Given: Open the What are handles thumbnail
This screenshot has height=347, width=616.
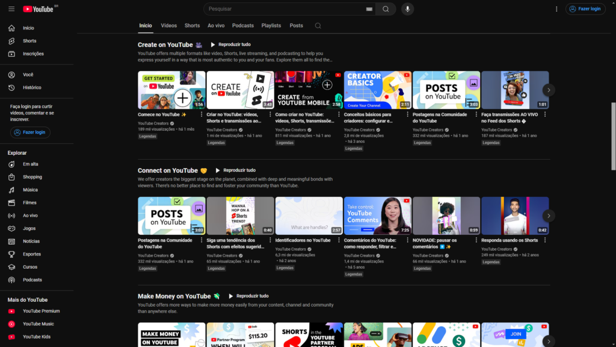Looking at the screenshot, I should (309, 216).
